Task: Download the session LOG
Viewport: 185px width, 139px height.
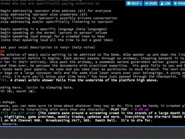Action: (x=165, y=3)
